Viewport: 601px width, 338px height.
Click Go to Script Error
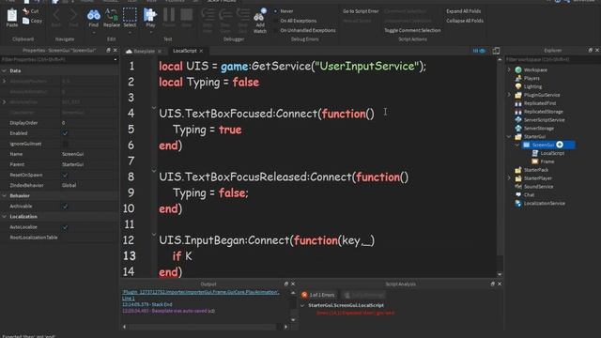[x=361, y=11]
